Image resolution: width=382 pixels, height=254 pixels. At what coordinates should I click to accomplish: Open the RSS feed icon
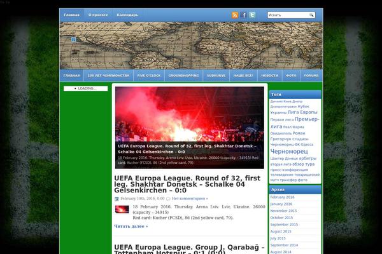(235, 15)
